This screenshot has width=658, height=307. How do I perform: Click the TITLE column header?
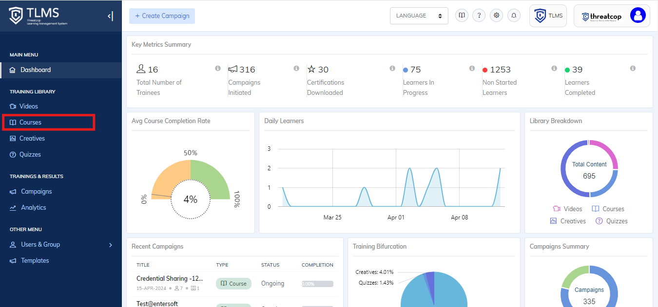click(x=143, y=265)
